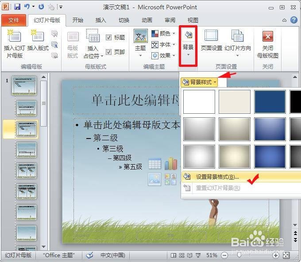Image resolution: width=301 pixels, height=262 pixels.
Task: Click the spell check status bar icon
Action: click(89, 255)
